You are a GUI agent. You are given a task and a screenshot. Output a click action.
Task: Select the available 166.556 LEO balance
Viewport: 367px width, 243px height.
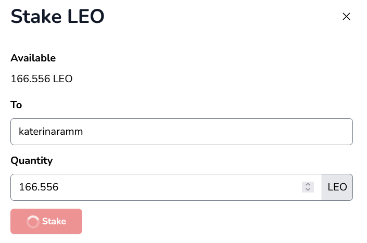click(x=42, y=79)
